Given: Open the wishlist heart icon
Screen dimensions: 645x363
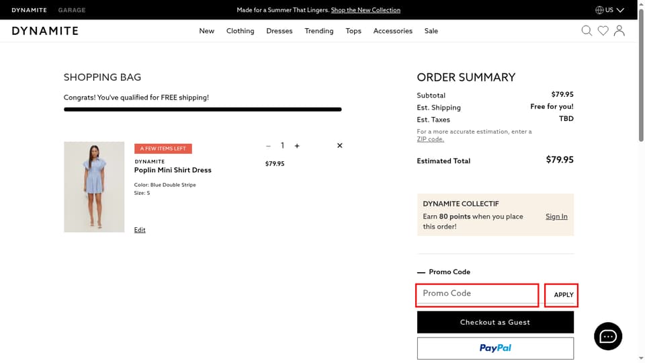Looking at the screenshot, I should [x=603, y=31].
